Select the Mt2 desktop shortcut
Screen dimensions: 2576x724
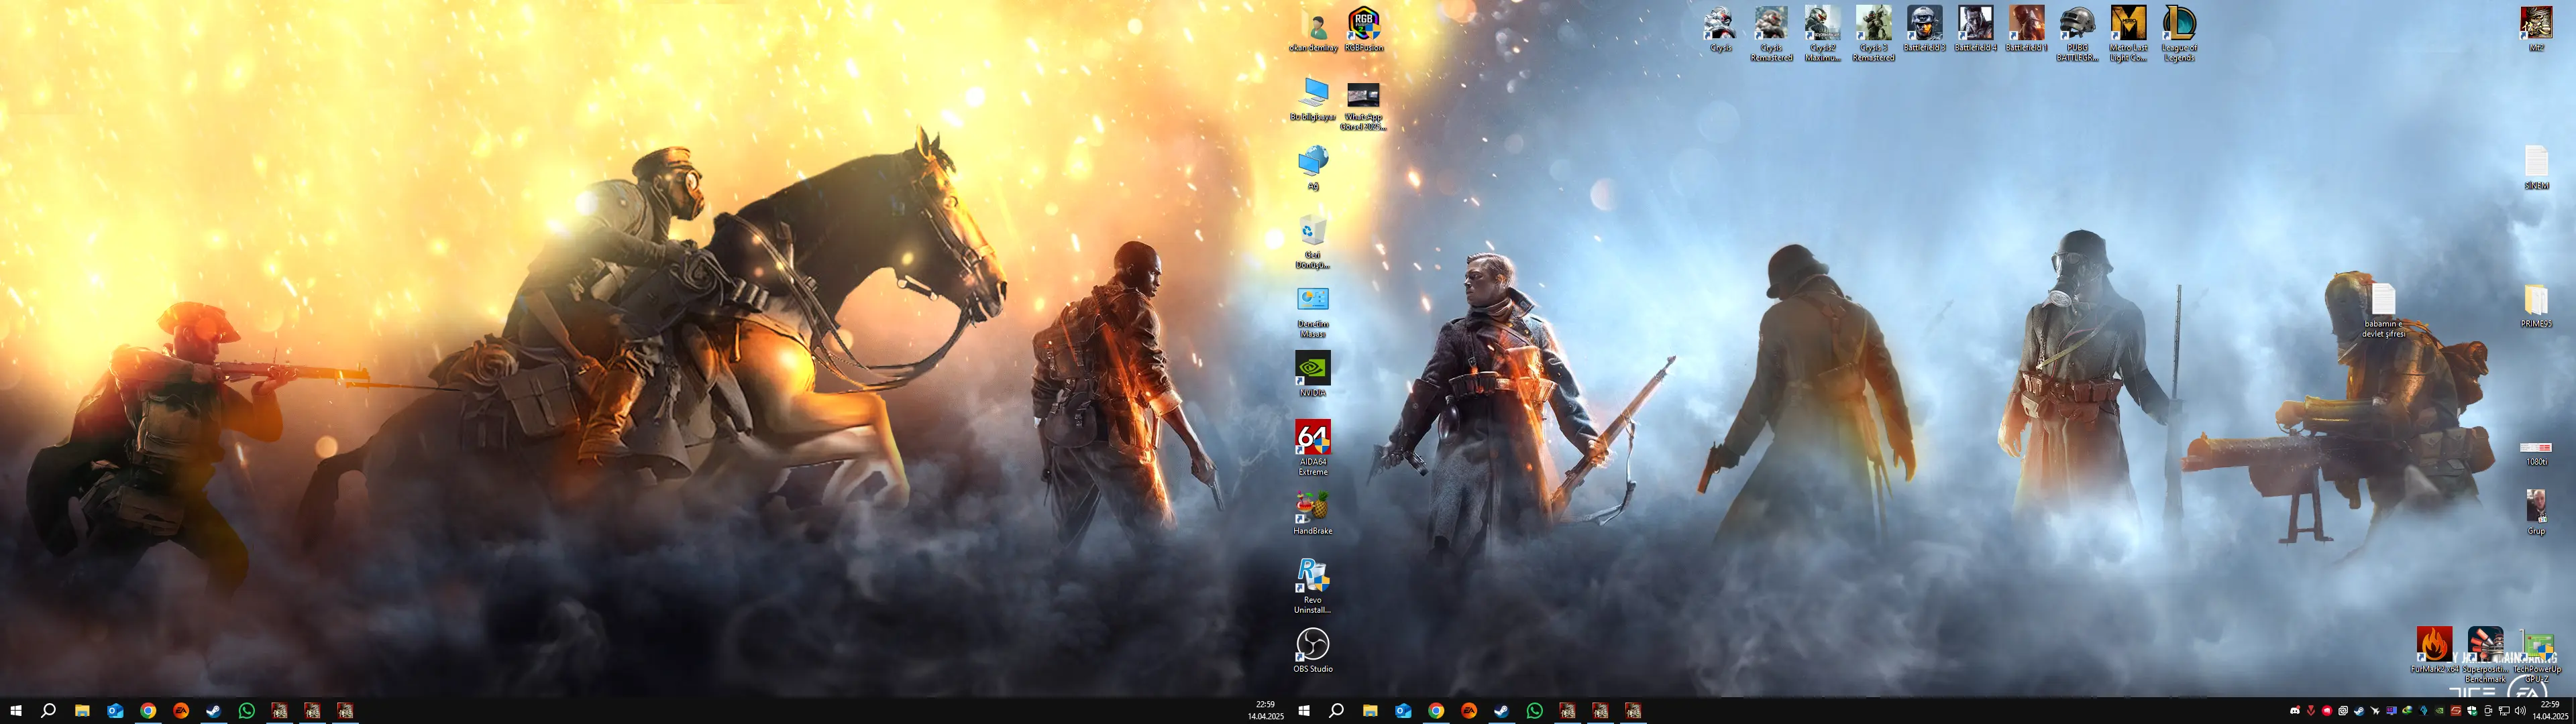tap(2536, 28)
